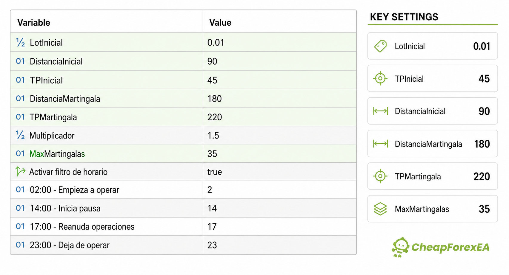Screen dimensions: 509x275
Task: Click the CheapForexEA robot logo
Action: point(400,247)
